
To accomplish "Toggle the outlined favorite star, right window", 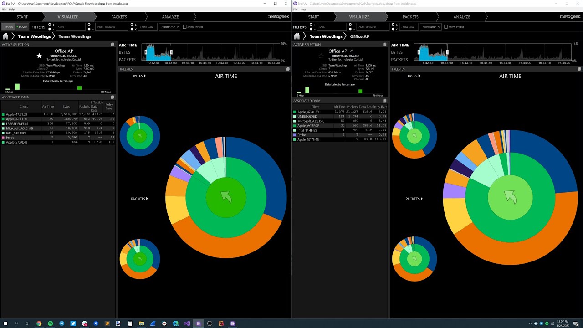I will tap(321, 56).
